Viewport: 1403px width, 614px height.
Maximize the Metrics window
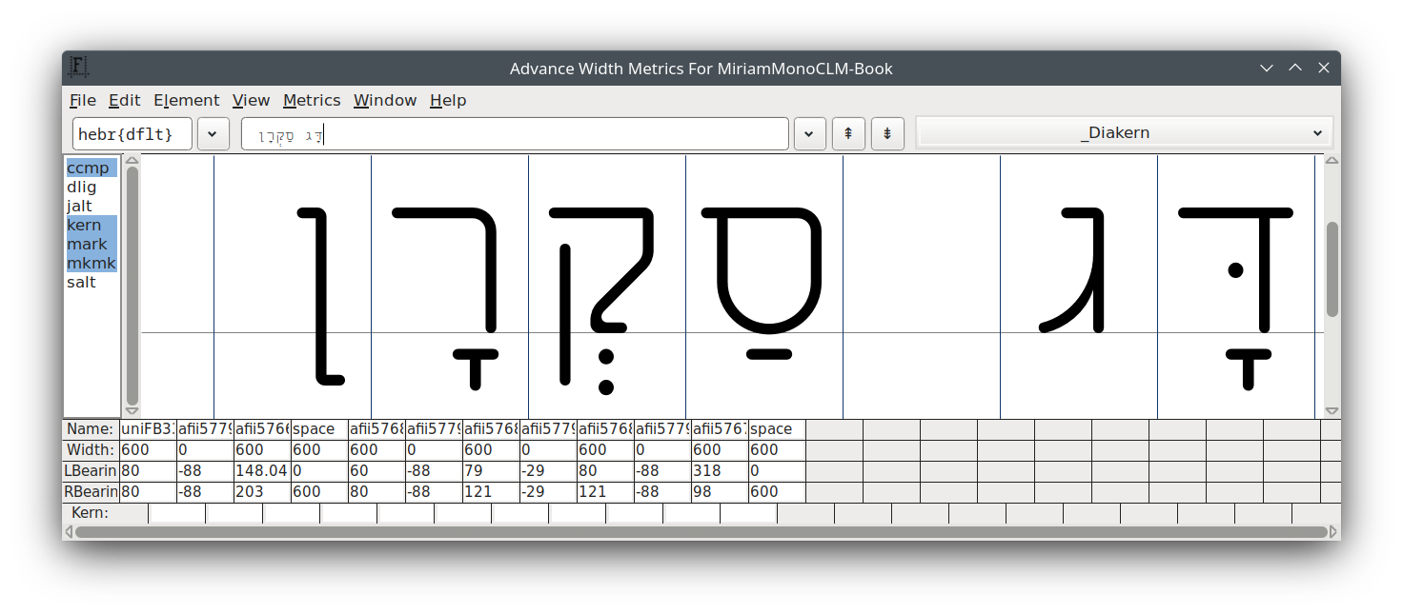pos(1295,68)
